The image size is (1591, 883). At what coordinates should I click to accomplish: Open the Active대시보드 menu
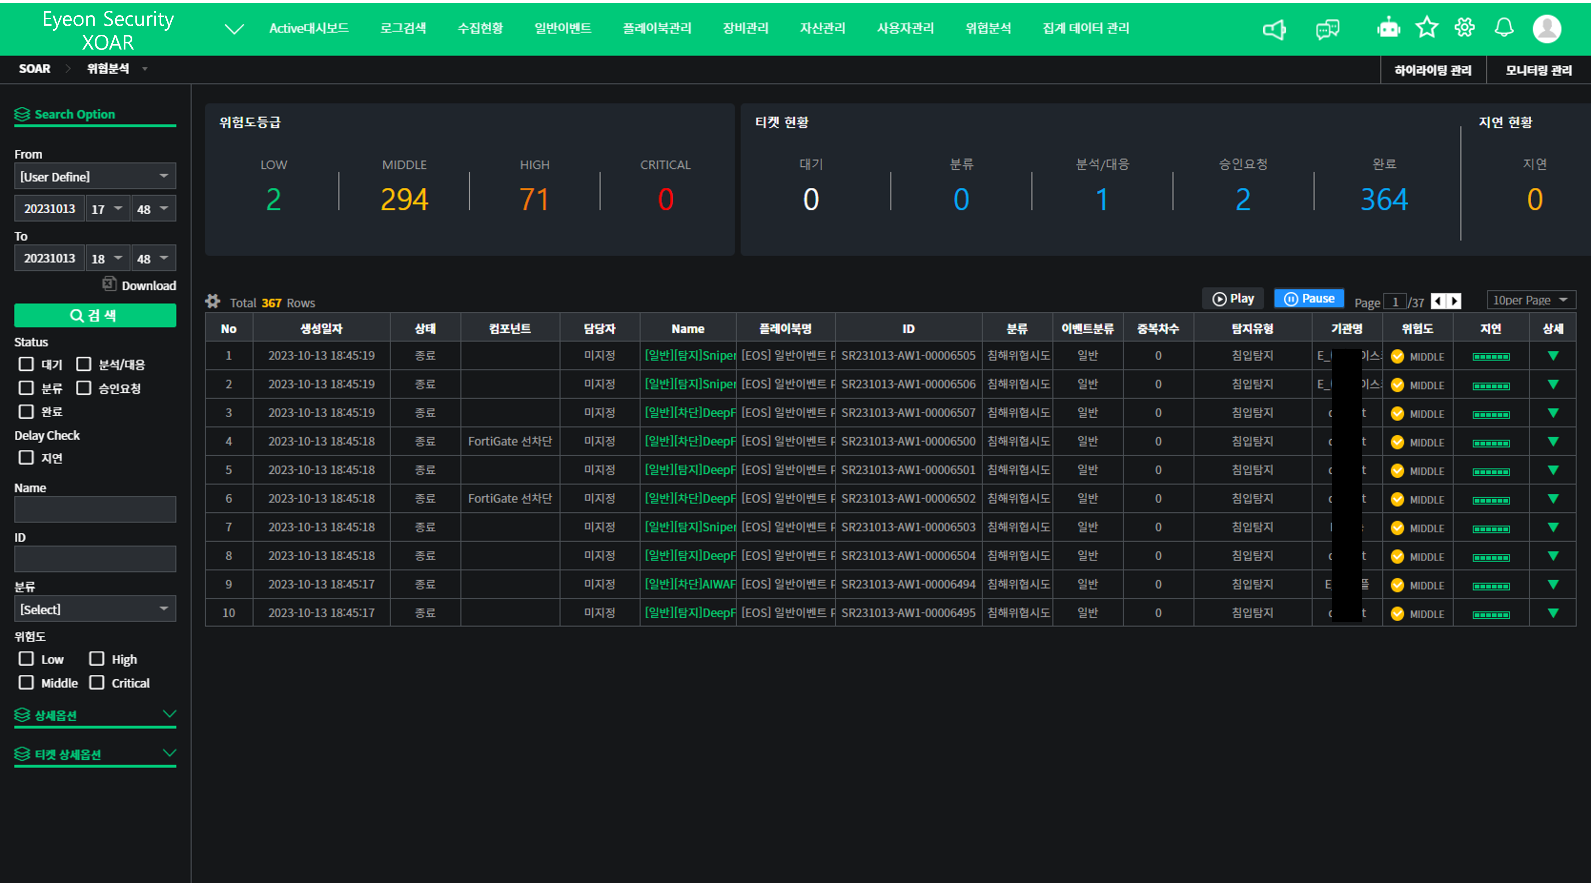309,28
